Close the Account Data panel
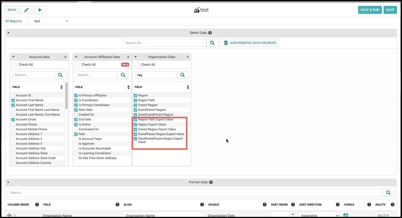 [x=65, y=57]
